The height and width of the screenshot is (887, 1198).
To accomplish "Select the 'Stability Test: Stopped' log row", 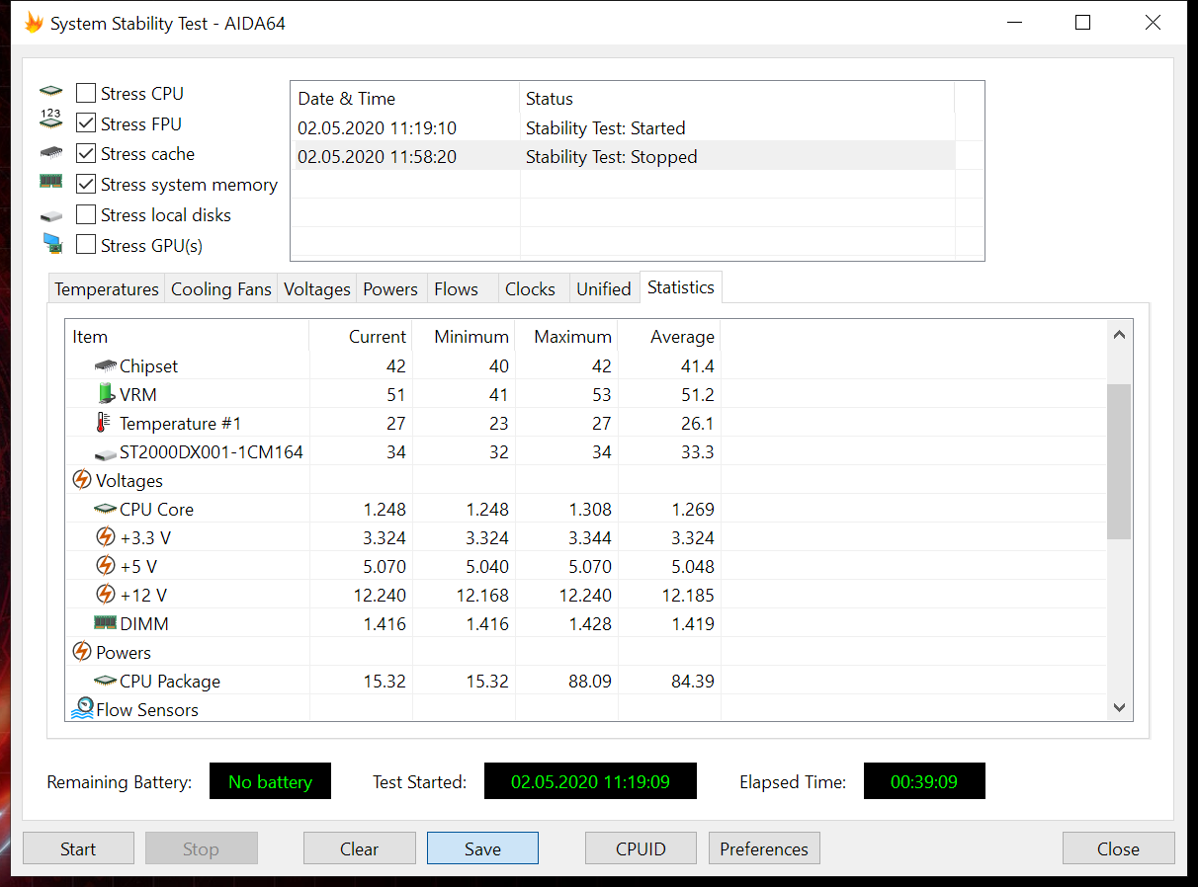I will click(x=624, y=157).
